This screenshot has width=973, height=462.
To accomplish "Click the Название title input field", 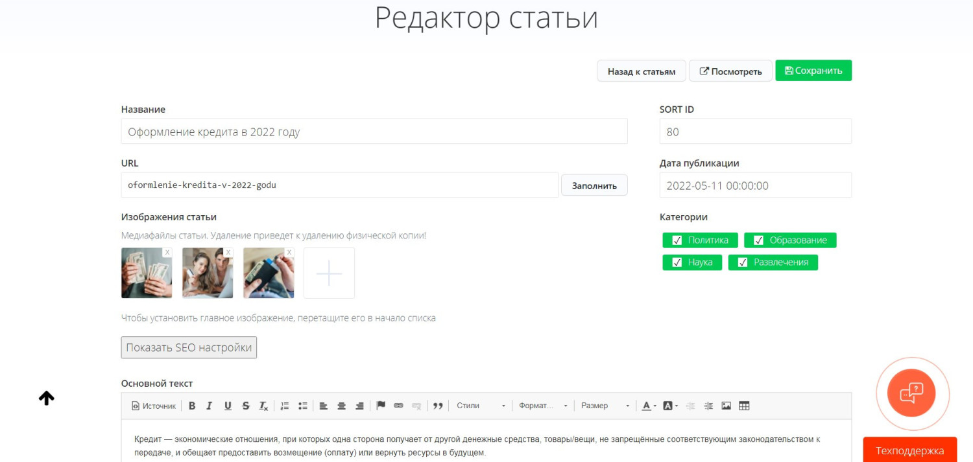I will pyautogui.click(x=374, y=132).
